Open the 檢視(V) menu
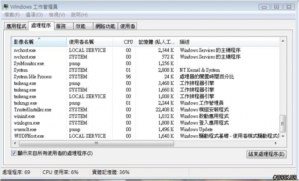The image size is (299, 181). [57, 14]
